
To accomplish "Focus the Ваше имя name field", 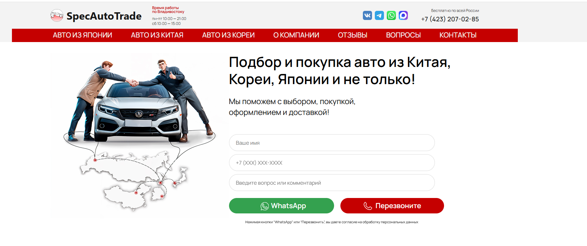I will coord(332,143).
